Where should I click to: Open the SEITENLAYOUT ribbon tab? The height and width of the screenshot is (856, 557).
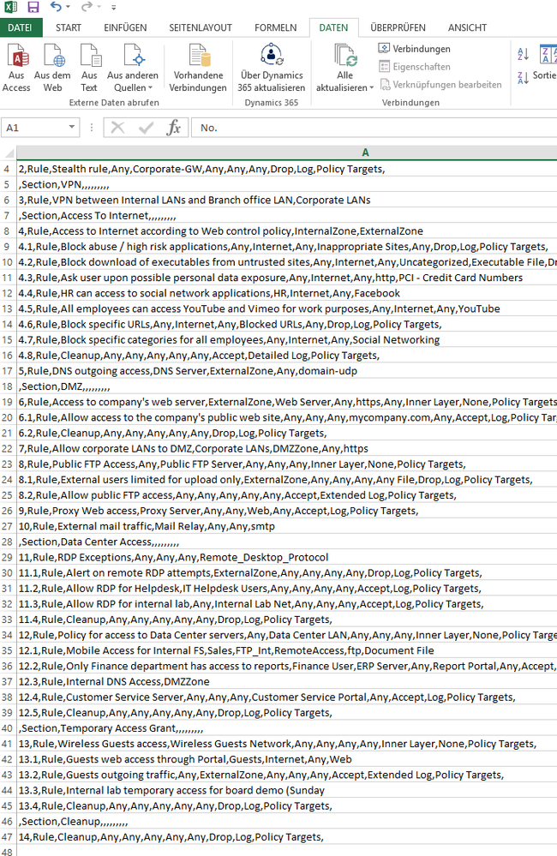pyautogui.click(x=201, y=27)
